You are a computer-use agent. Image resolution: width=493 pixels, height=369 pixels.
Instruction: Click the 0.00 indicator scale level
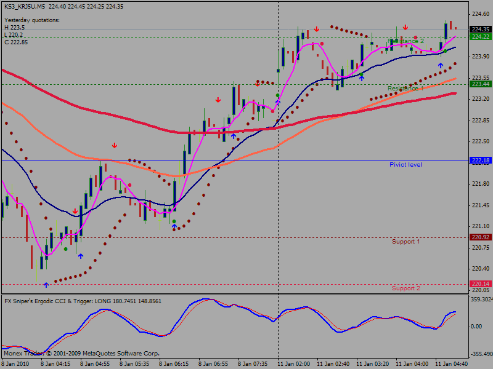[x=476, y=327]
